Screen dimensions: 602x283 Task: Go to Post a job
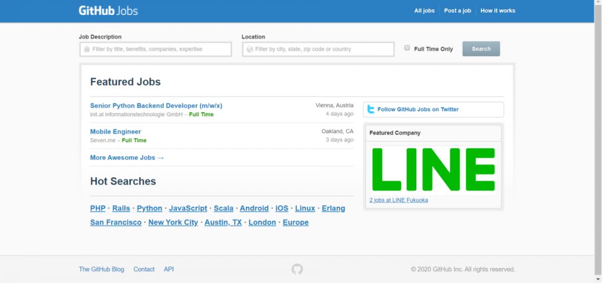(458, 11)
